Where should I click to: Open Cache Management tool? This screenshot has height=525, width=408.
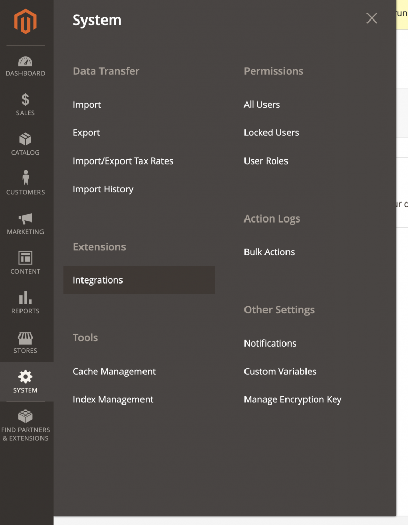(114, 371)
